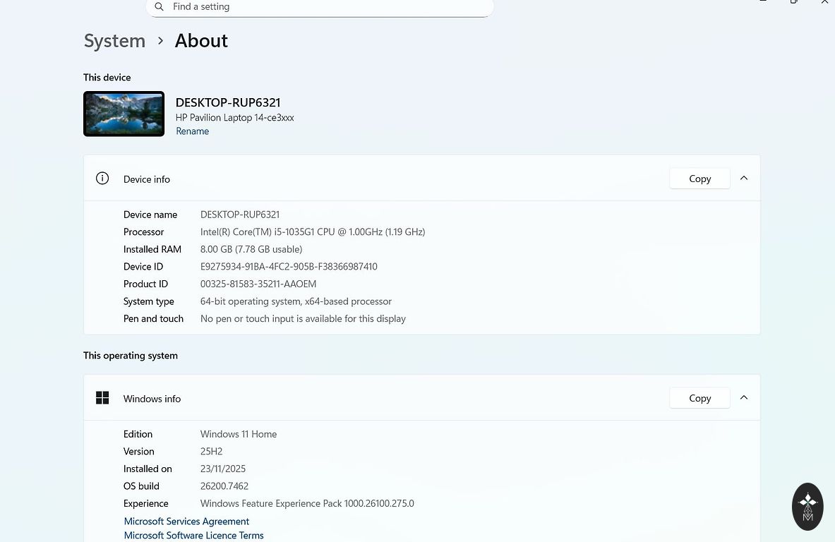Collapse the Device info section chevron
The height and width of the screenshot is (542, 835).
tap(744, 179)
